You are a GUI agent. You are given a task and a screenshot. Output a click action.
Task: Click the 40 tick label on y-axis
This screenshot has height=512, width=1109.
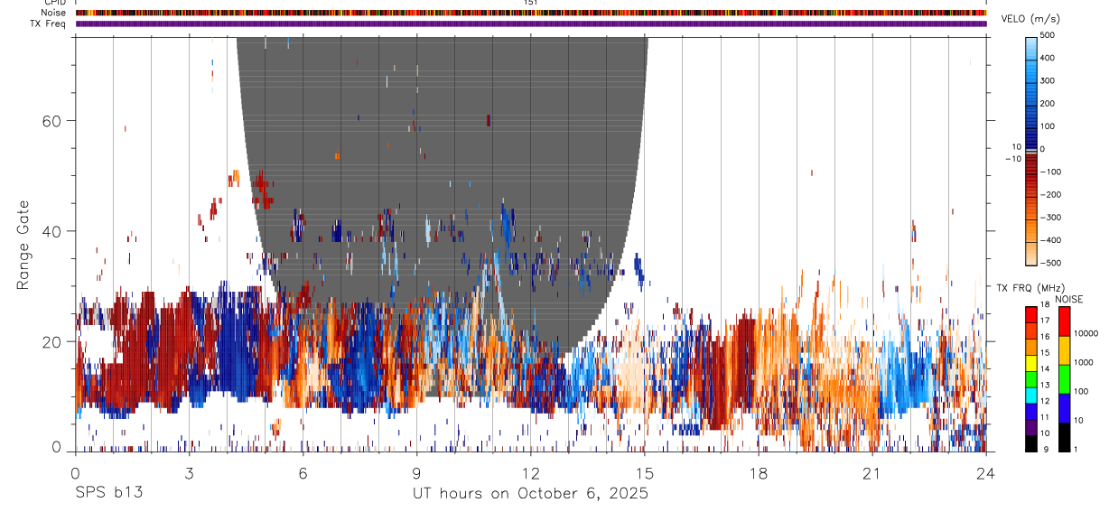[50, 231]
